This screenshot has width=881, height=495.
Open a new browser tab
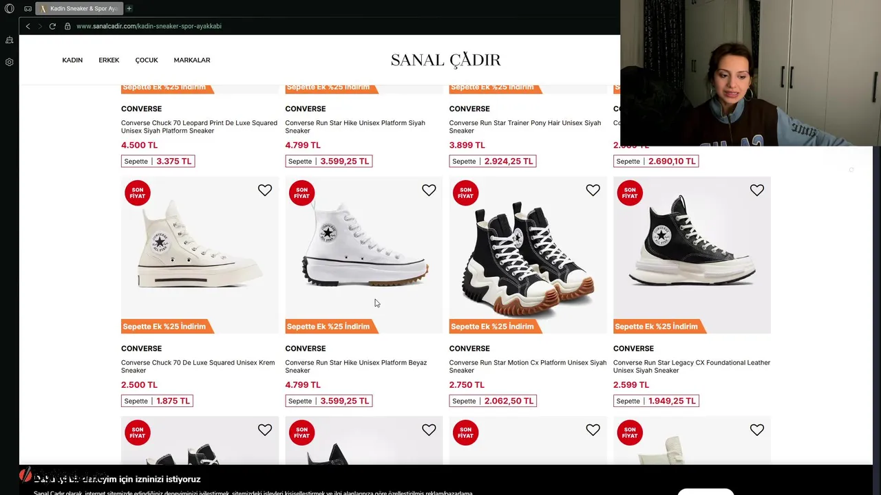click(x=129, y=8)
